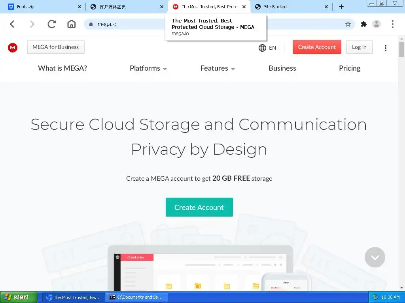Click the Cloud drive laptop preview image
Screen dimensions: 405x303
pyautogui.click(x=201, y=268)
